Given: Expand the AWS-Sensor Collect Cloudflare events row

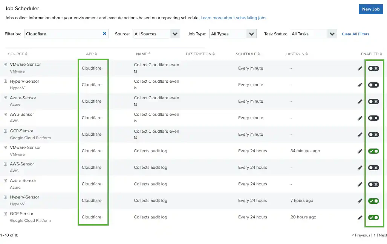Looking at the screenshot, I should (x=5, y=115).
